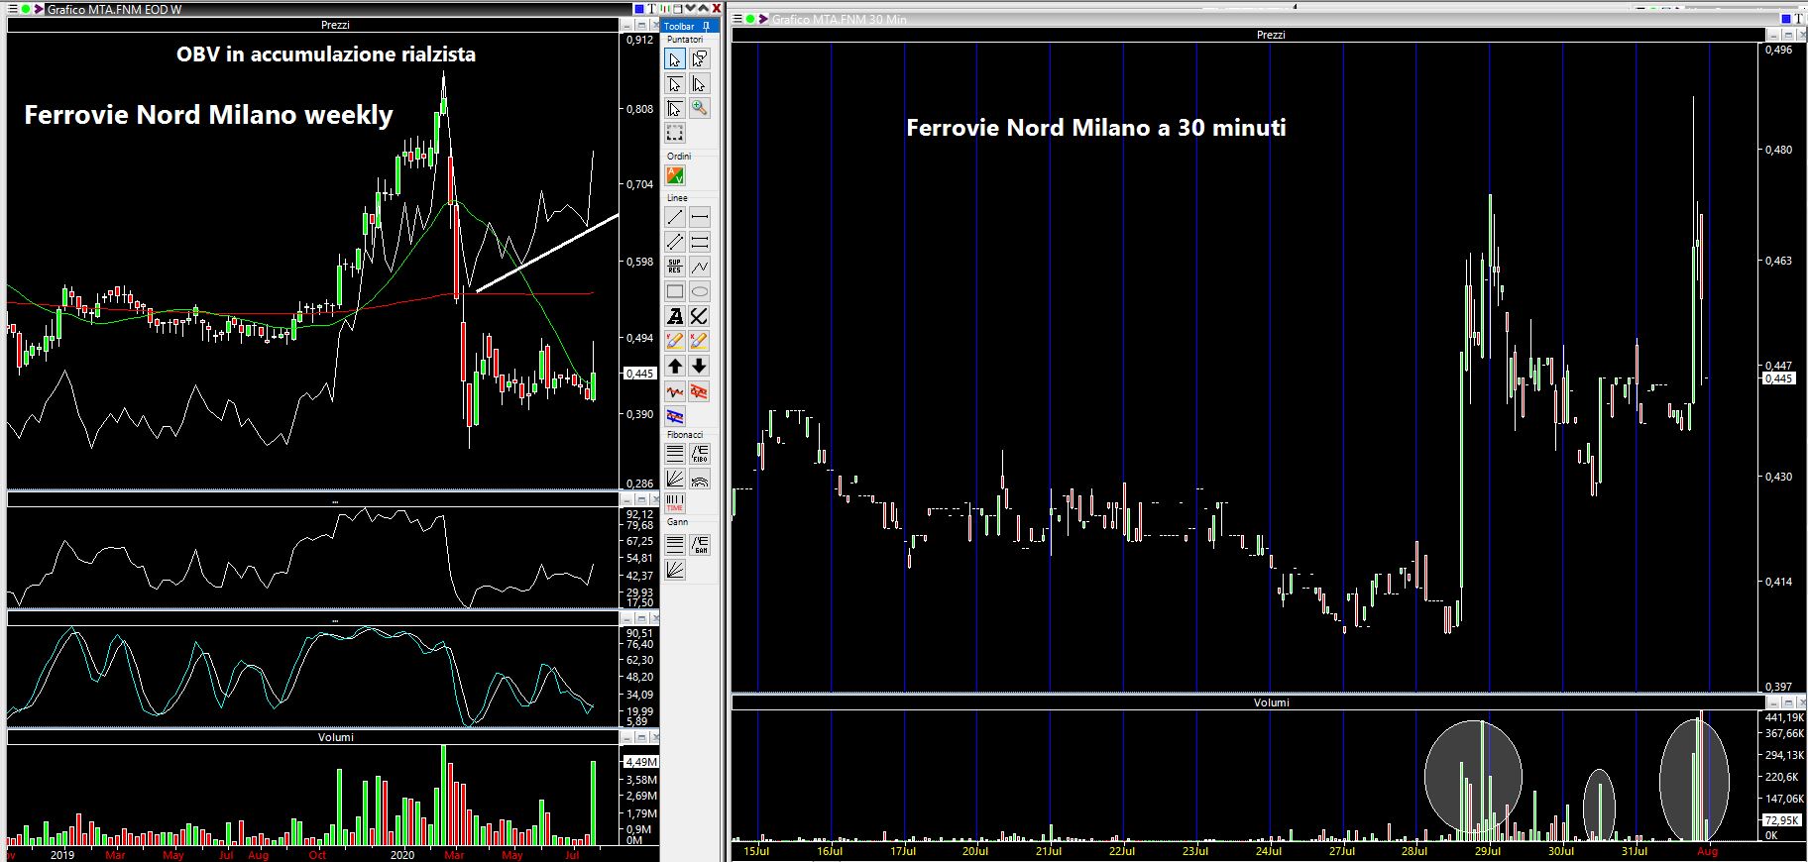Activate the magnifier zoom tool
This screenshot has height=862, width=1808.
(699, 108)
